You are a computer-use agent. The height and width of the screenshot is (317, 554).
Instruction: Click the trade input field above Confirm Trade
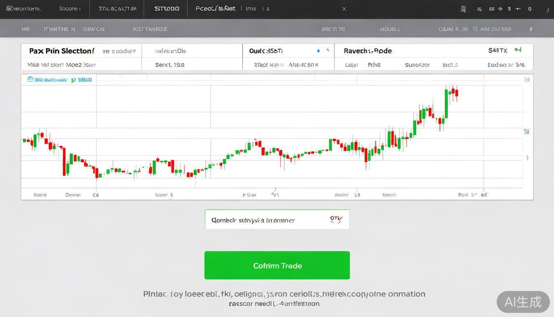[268, 220]
